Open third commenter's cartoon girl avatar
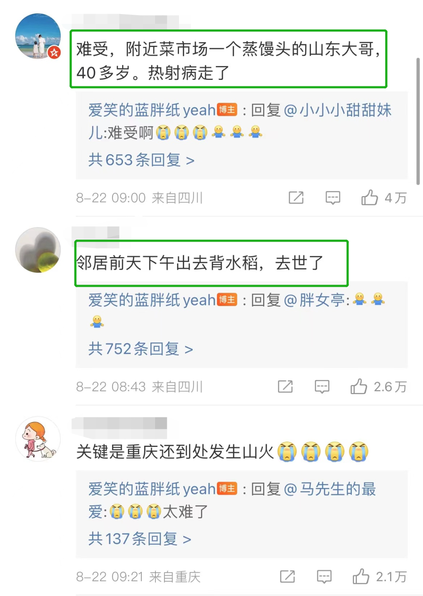The image size is (423, 596). coord(38,439)
